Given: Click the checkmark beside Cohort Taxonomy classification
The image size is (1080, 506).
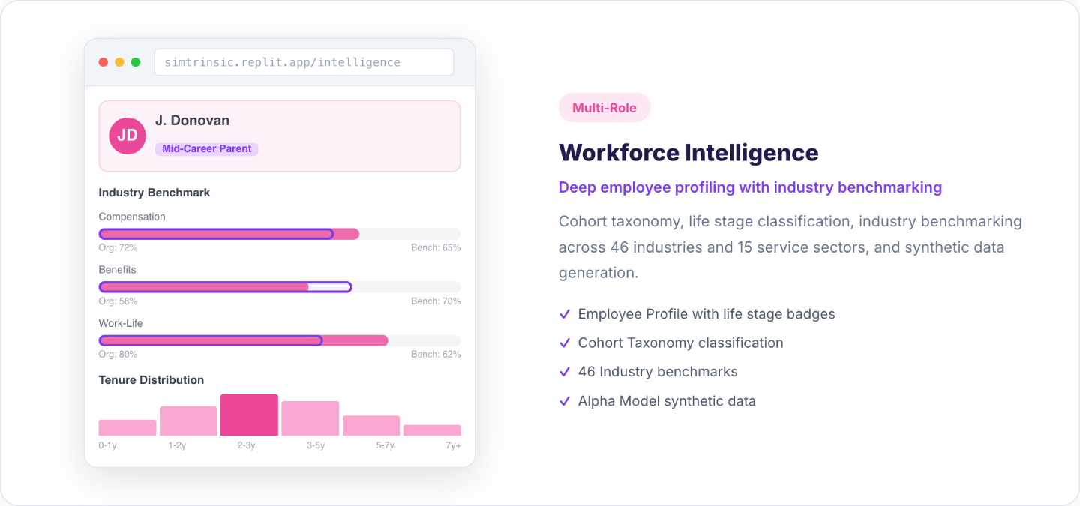Looking at the screenshot, I should point(565,343).
